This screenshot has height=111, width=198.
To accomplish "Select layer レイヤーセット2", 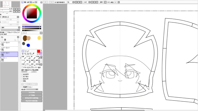I will pyautogui.click(x=9, y=49).
